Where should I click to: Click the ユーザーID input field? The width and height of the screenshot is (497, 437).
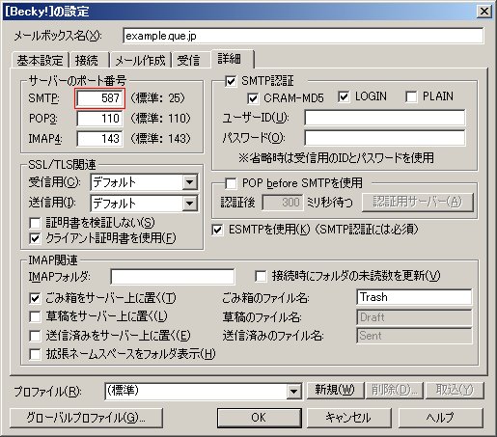click(x=384, y=118)
